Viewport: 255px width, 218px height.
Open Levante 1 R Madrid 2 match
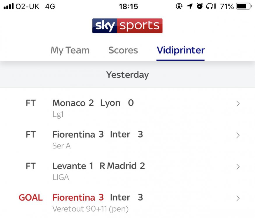pyautogui.click(x=99, y=166)
